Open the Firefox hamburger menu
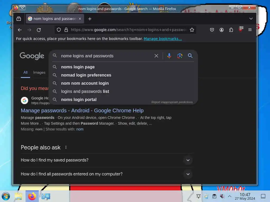 [250, 30]
